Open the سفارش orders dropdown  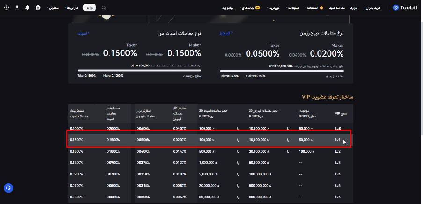point(53,8)
